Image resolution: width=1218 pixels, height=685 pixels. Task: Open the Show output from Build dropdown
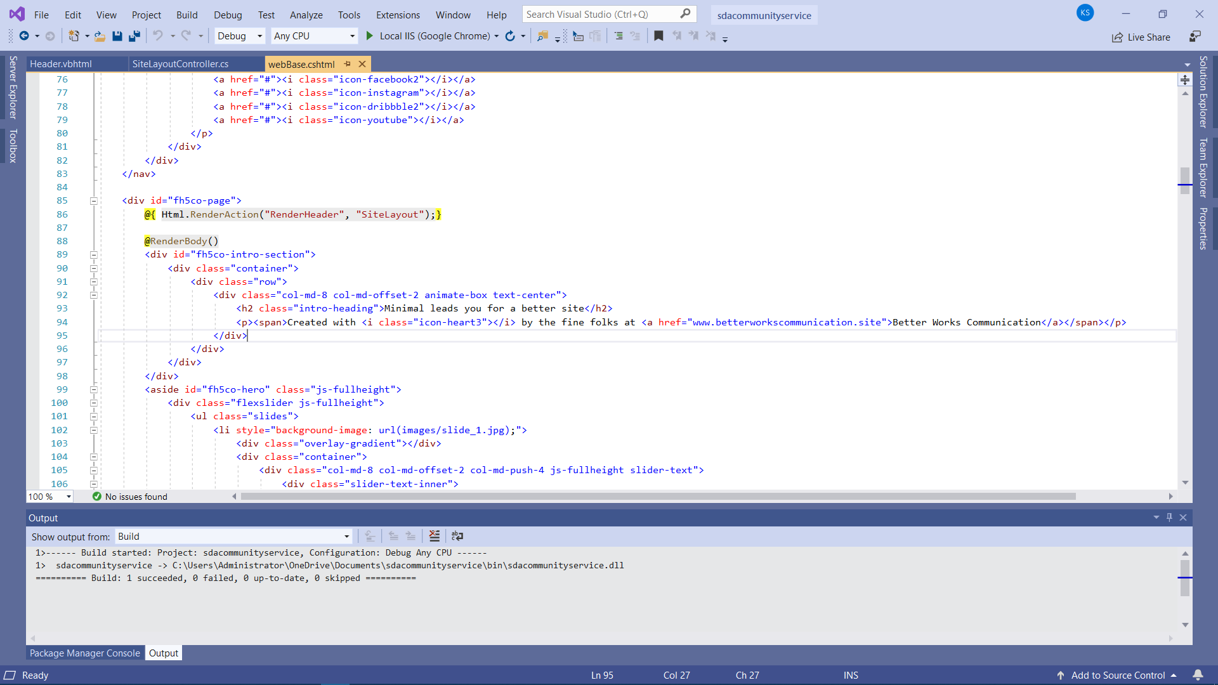pyautogui.click(x=233, y=537)
